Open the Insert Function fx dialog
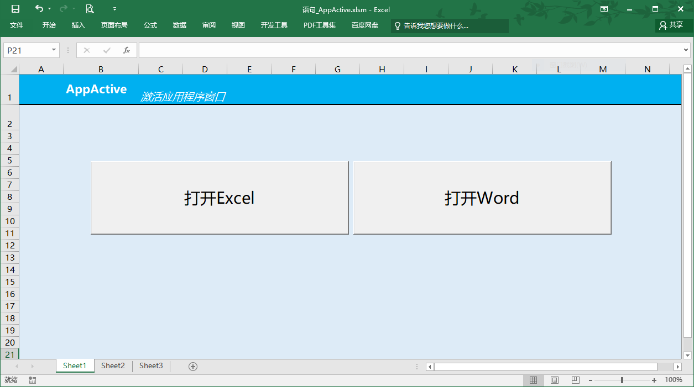 point(127,50)
